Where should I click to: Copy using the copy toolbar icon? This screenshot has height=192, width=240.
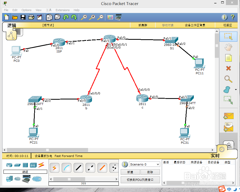[49, 17]
